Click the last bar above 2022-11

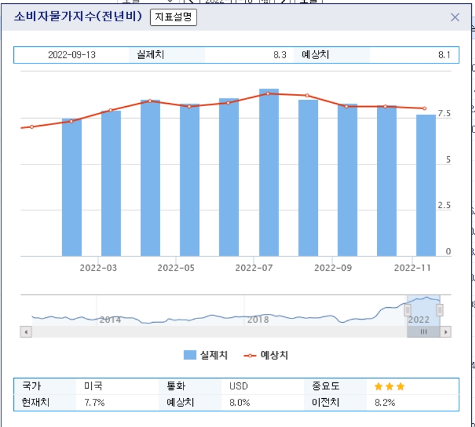point(426,185)
